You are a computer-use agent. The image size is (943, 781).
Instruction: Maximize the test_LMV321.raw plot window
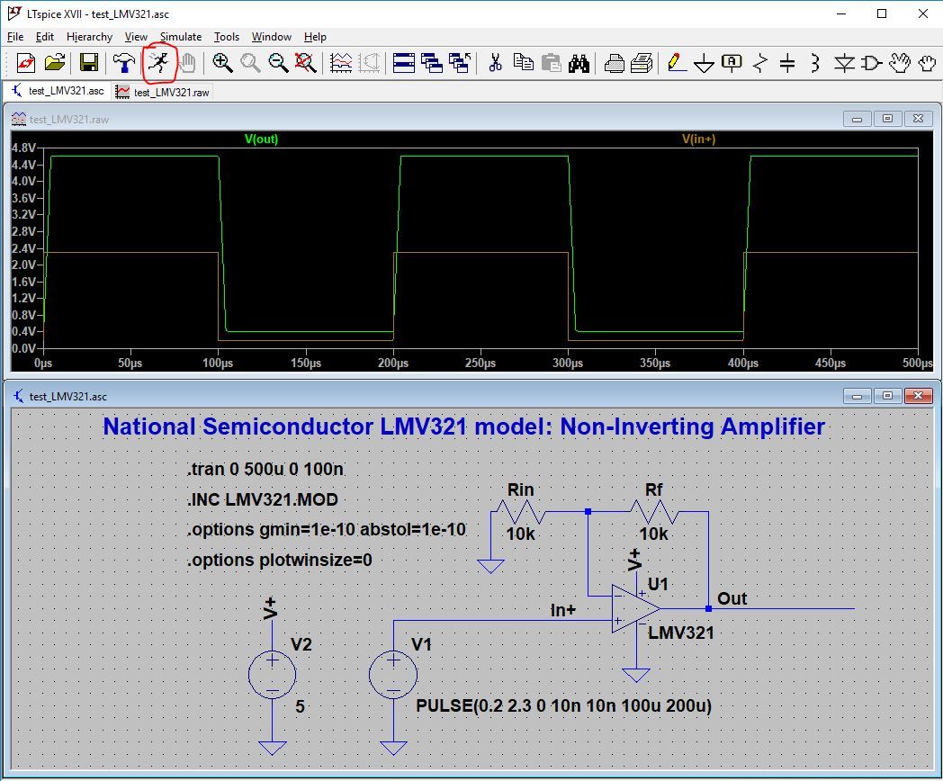(x=887, y=119)
